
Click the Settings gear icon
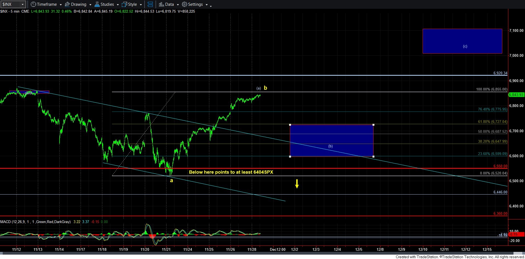point(185,4)
